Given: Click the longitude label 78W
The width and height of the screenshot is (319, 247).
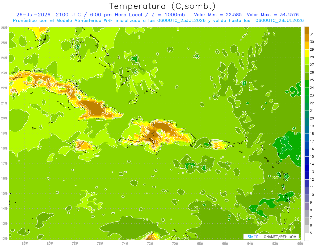Looking at the screenshot, I should (x=75, y=243).
